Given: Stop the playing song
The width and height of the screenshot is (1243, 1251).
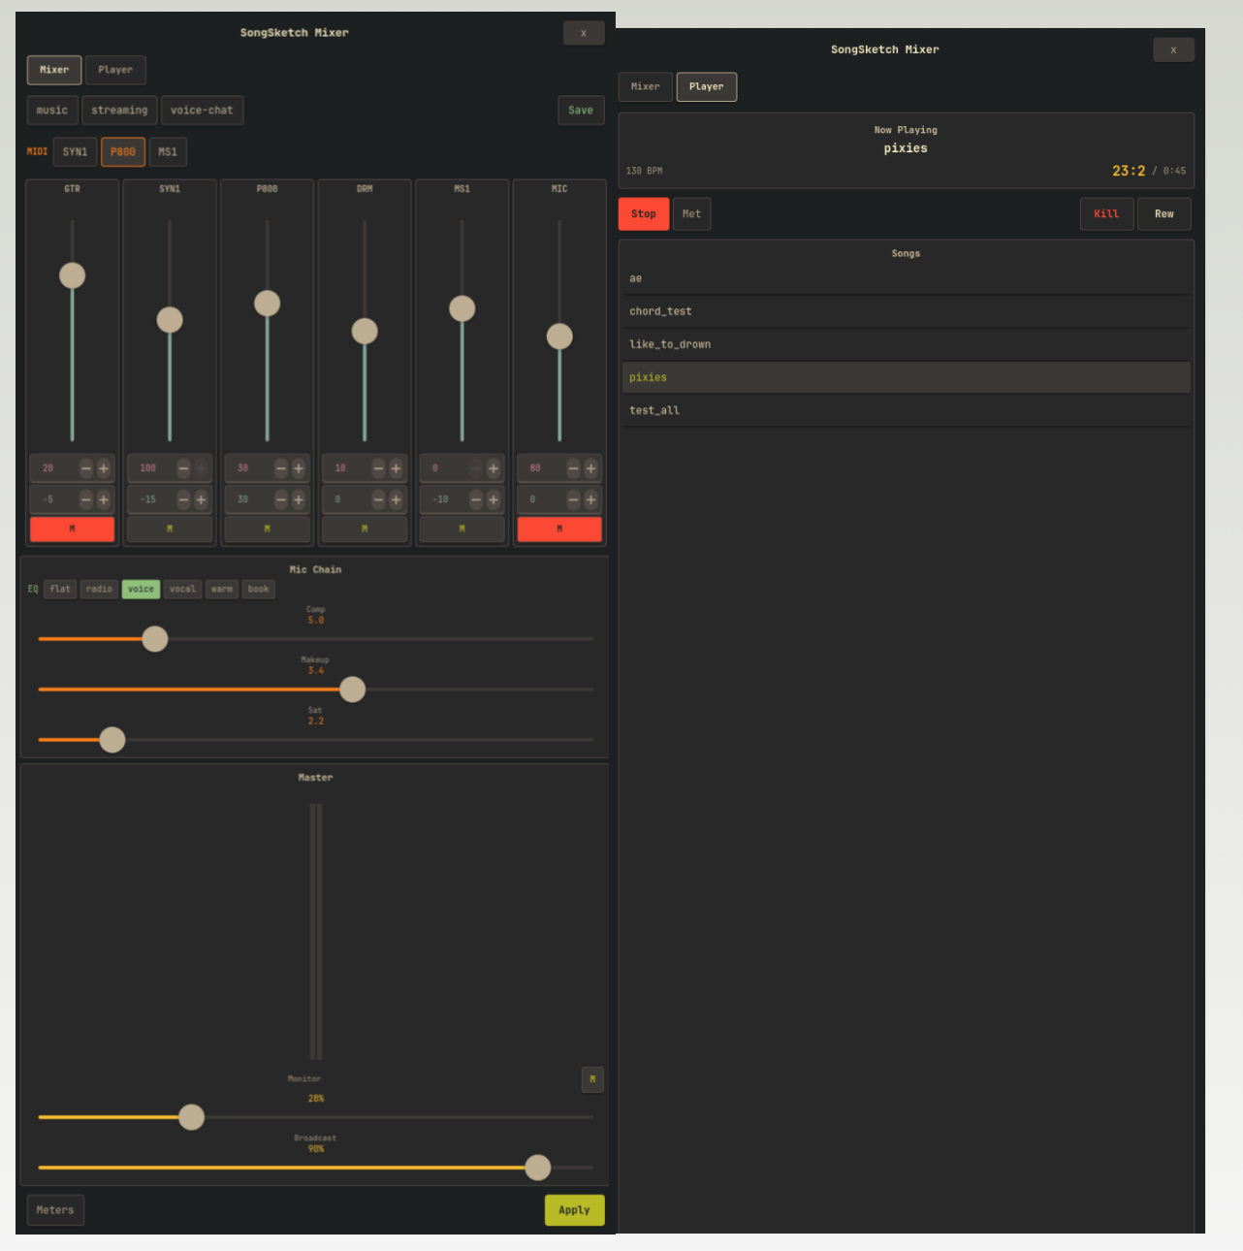Looking at the screenshot, I should coord(644,214).
